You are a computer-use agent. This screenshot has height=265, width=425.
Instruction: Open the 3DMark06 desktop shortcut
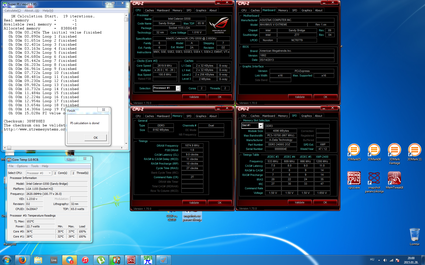pos(374,152)
